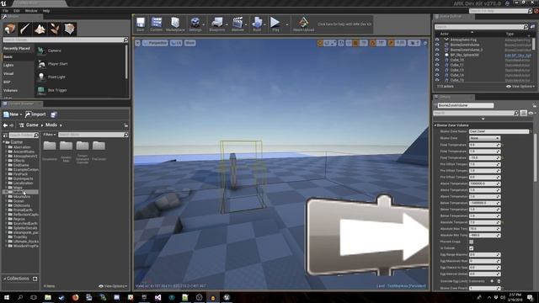539x303 pixels.
Task: Open Content Browser View Options dropdown
Action: 113,286
